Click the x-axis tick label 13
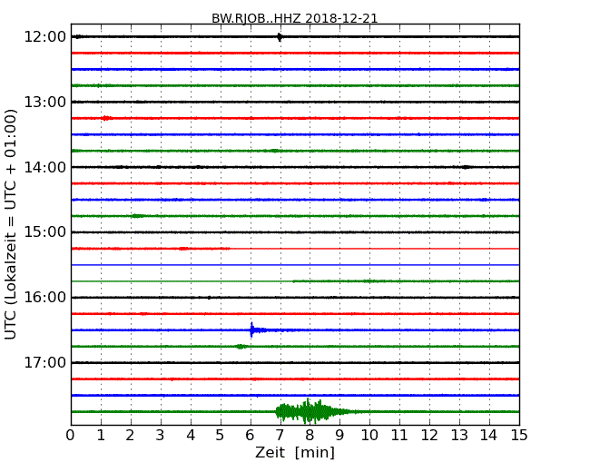The width and height of the screenshot is (590, 472). point(459,436)
